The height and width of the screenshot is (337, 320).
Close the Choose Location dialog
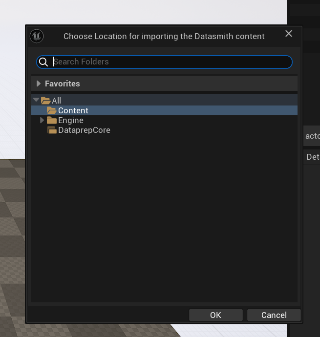[x=289, y=34]
